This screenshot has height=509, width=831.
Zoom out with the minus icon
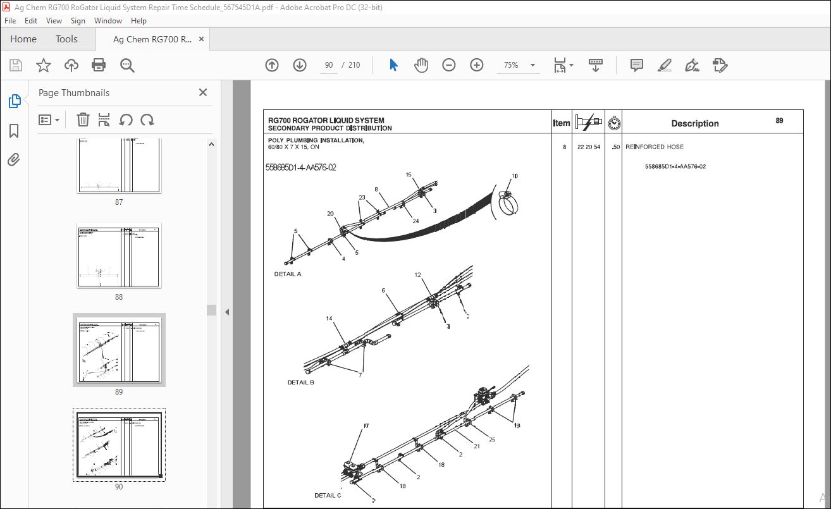(449, 65)
